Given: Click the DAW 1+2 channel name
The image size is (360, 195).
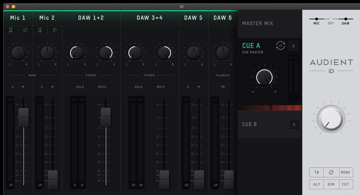Looking at the screenshot, I should coord(91,18).
